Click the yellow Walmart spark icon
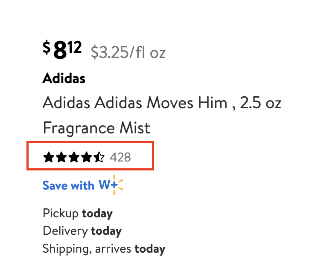The height and width of the screenshot is (271, 309). 118,186
